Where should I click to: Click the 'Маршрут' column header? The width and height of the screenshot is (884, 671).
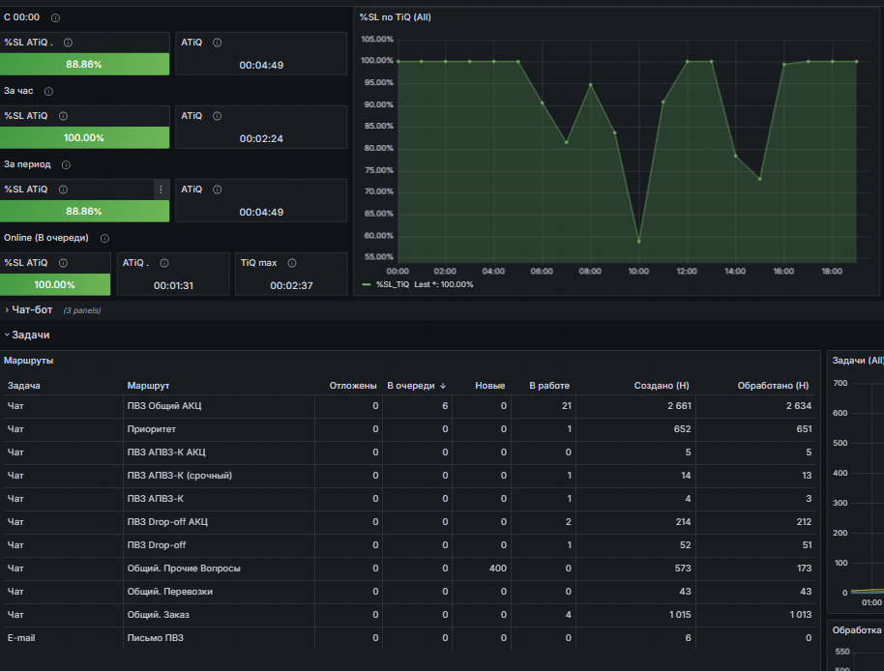148,386
